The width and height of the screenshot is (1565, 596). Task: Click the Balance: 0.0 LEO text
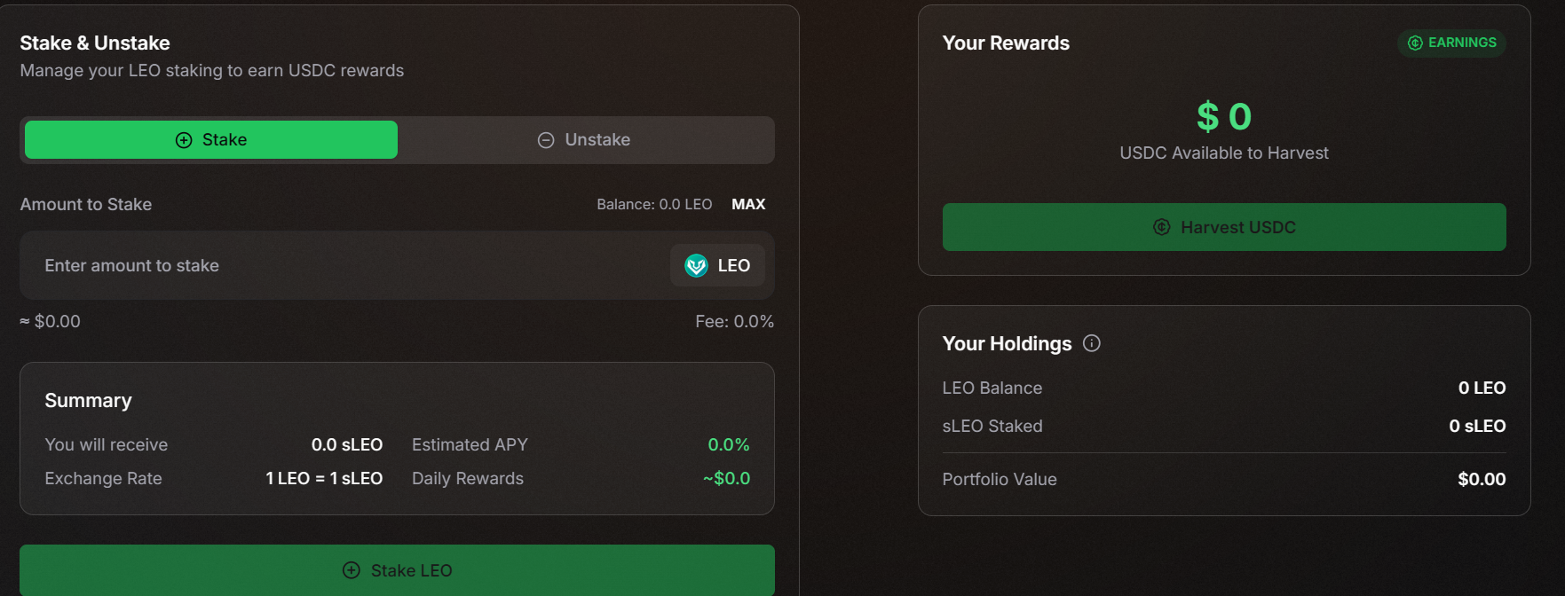(x=654, y=204)
